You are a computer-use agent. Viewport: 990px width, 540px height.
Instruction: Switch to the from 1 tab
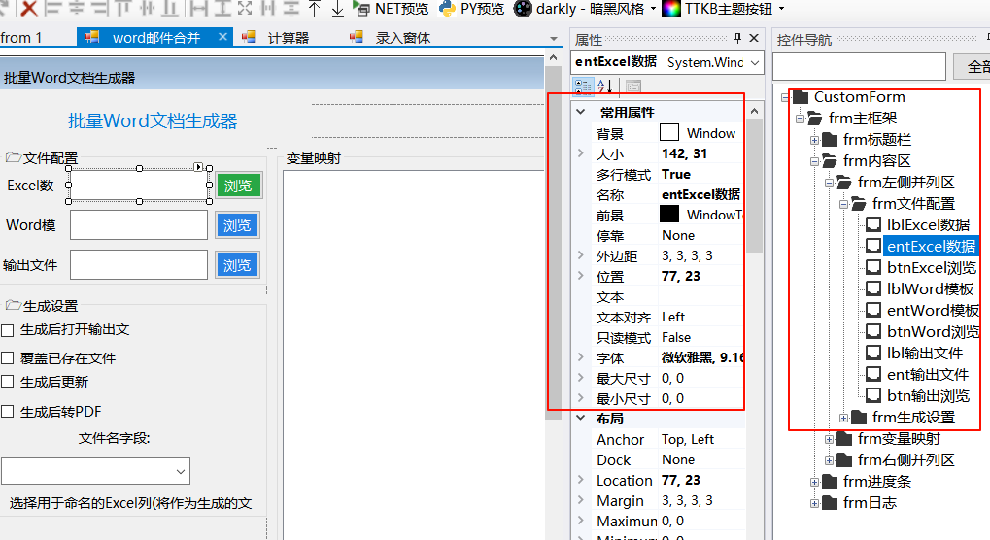click(x=20, y=38)
